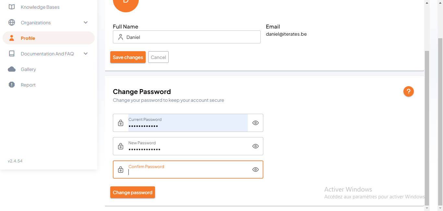Screen dimensions: 443x211
Task: Click the Save changes button
Action: pos(128,57)
